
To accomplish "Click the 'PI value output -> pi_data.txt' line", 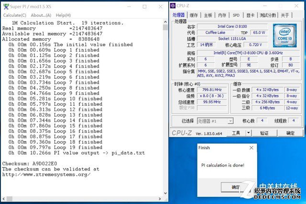I will [x=76, y=153].
